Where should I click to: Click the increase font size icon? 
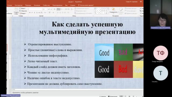(x=49, y=9)
